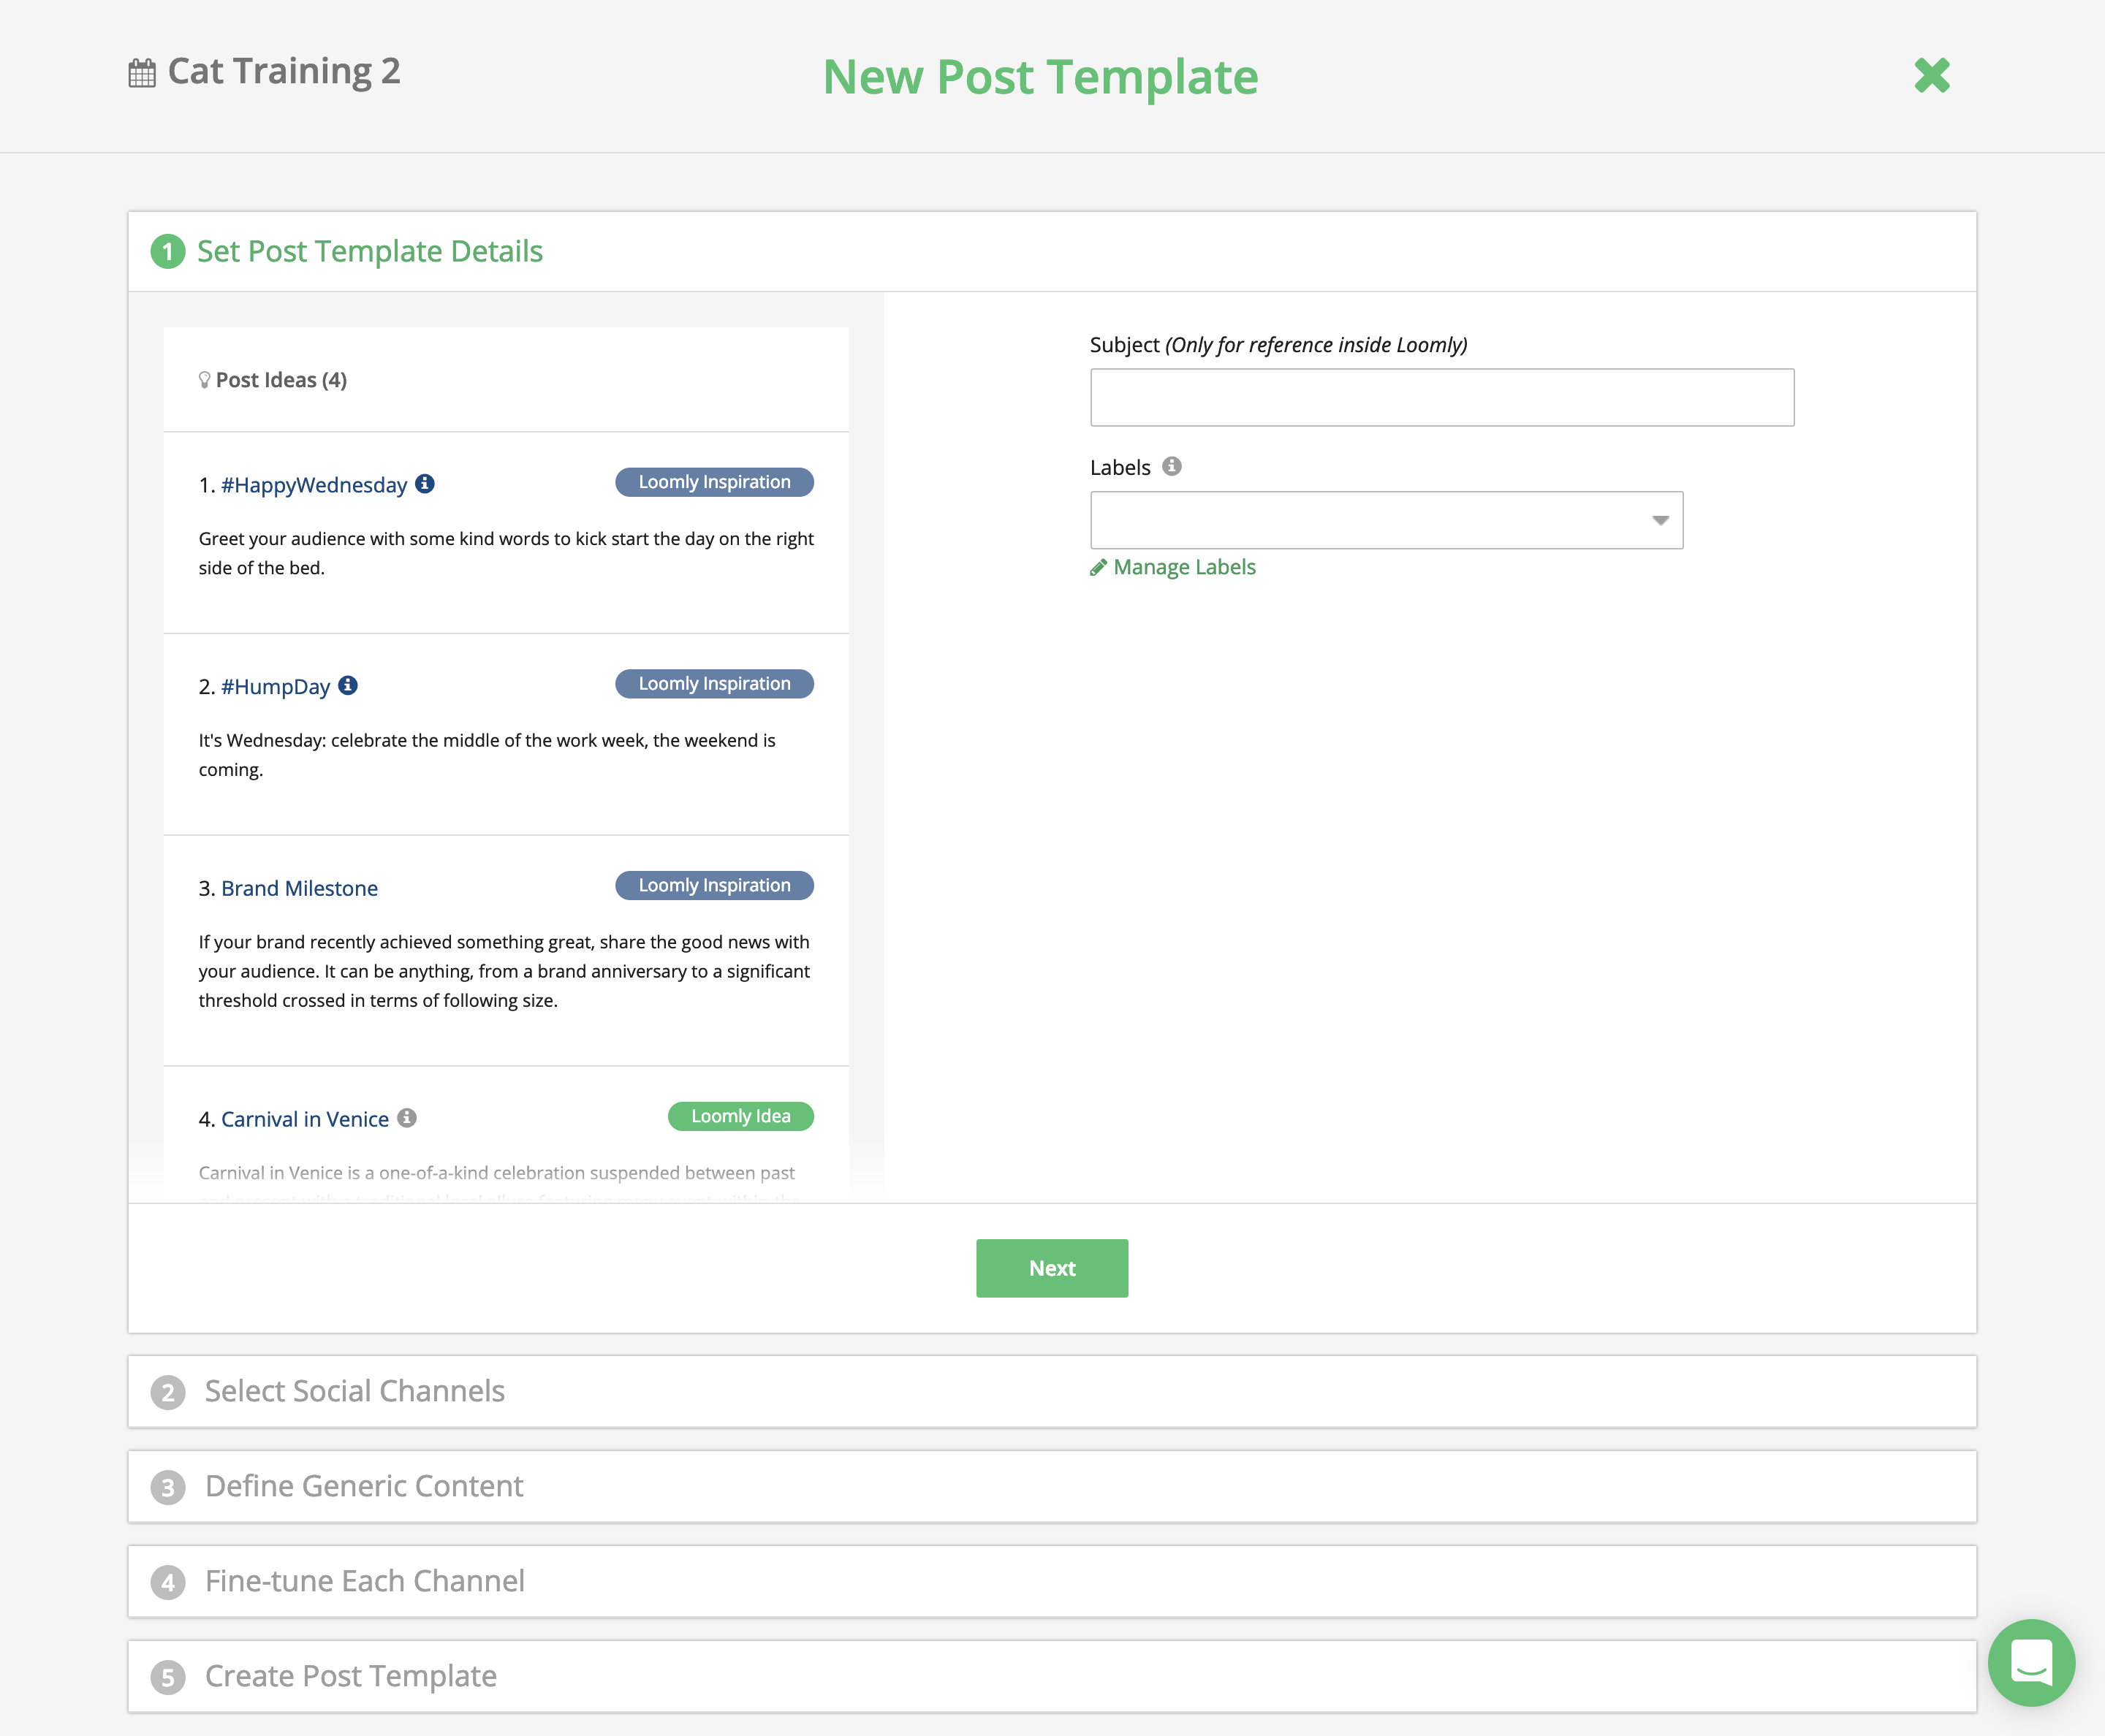Click the Create Post Template step 5
2105x1736 pixels.
click(348, 1675)
